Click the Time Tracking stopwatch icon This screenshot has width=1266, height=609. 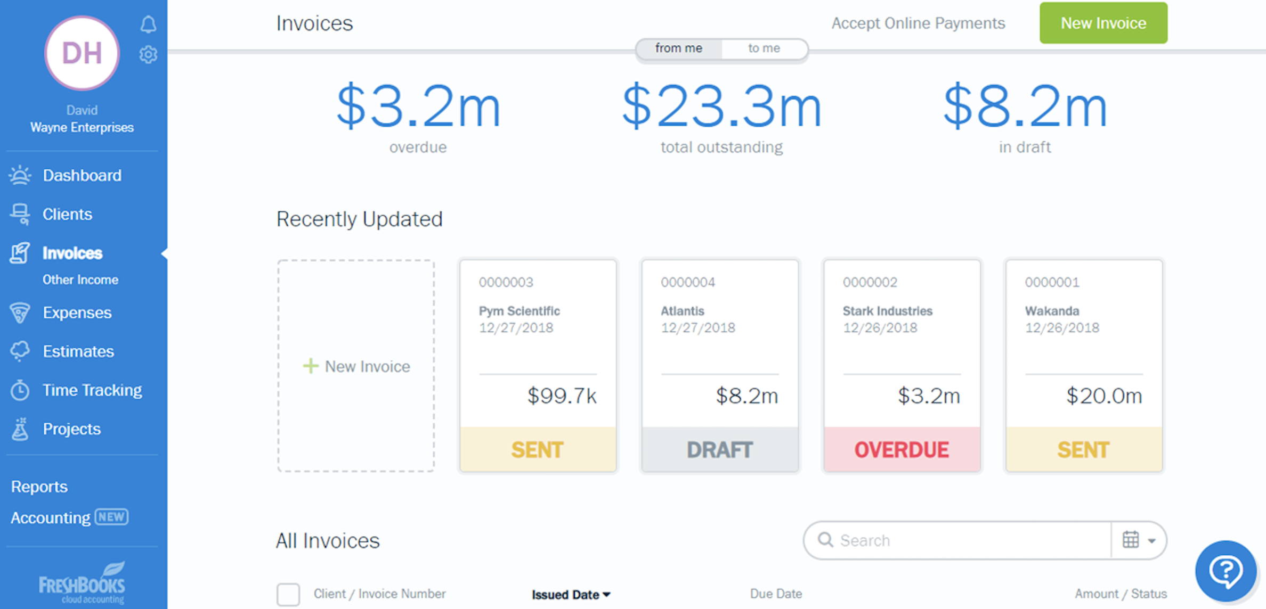point(20,390)
